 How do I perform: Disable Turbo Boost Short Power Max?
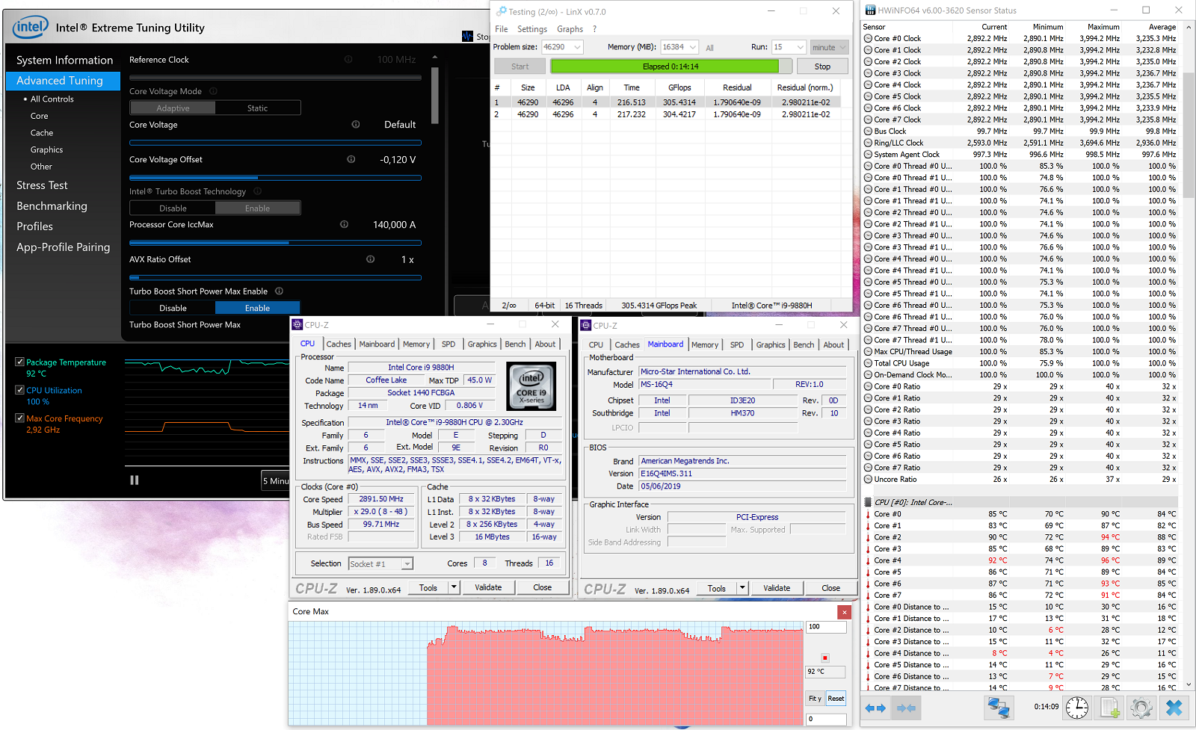click(173, 308)
